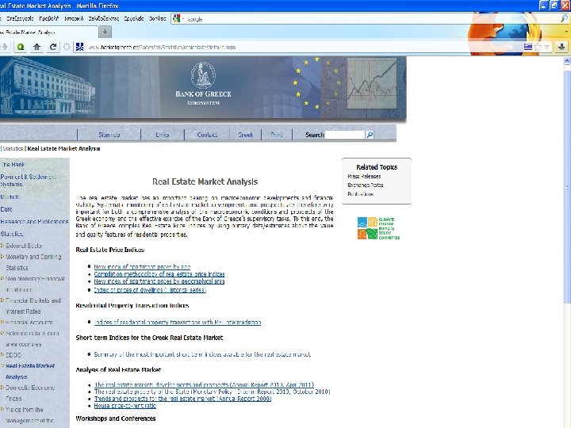Screen dimensions: 571x428
Task: Open Trends and prospects Annual Report 2008 link
Action: [x=183, y=399]
